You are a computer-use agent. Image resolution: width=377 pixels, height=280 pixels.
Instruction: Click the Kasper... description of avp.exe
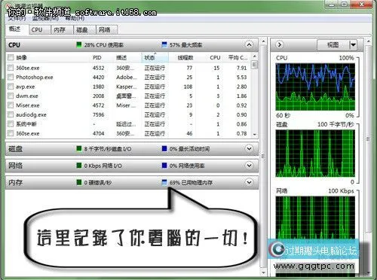click(x=126, y=87)
